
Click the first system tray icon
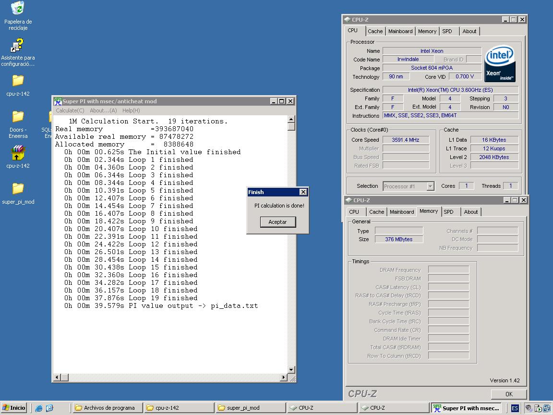(x=529, y=408)
